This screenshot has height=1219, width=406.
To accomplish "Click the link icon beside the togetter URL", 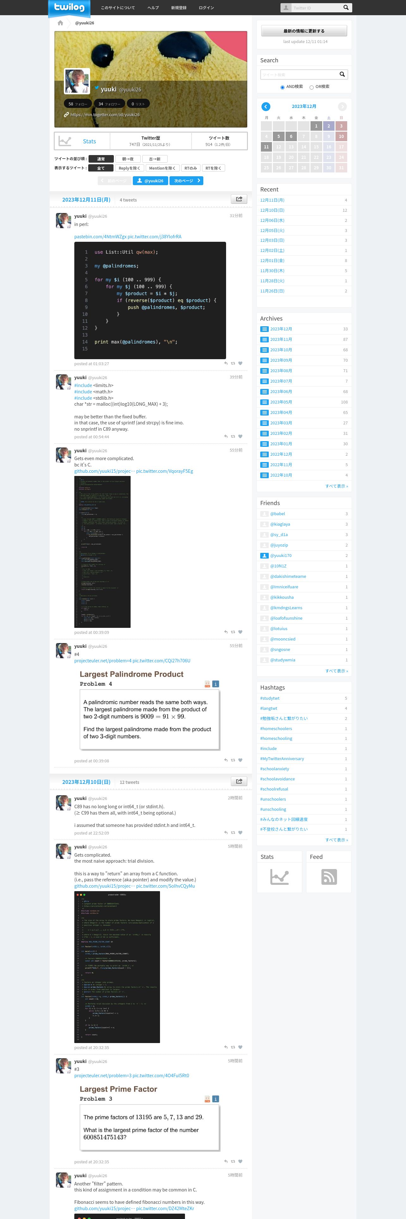I will click(x=66, y=115).
